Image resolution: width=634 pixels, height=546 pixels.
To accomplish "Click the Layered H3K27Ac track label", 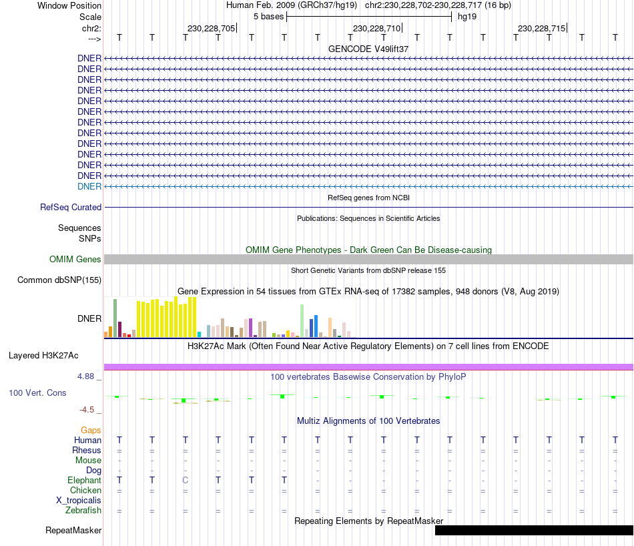I will 43,356.
